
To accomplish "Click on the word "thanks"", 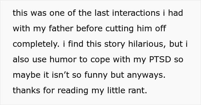I will click(x=26, y=90).
